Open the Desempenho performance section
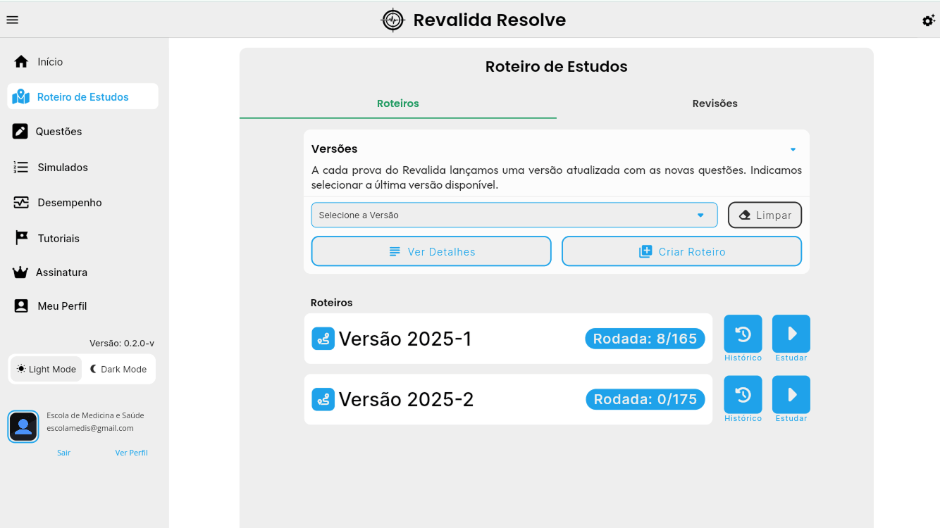Image resolution: width=940 pixels, height=528 pixels. pos(22,202)
